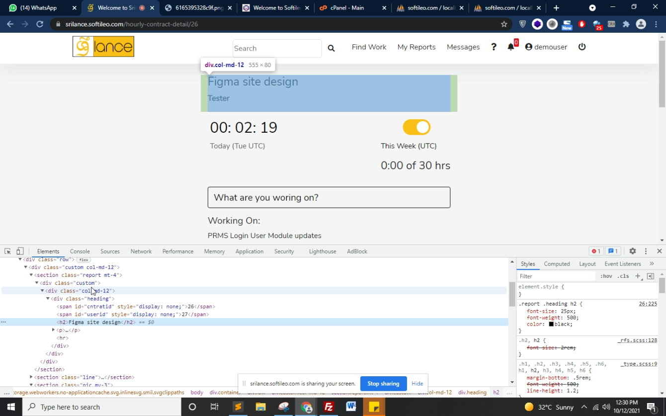Toggle the yellow time tracker switch
Screen dimensions: 666x416
(416, 127)
